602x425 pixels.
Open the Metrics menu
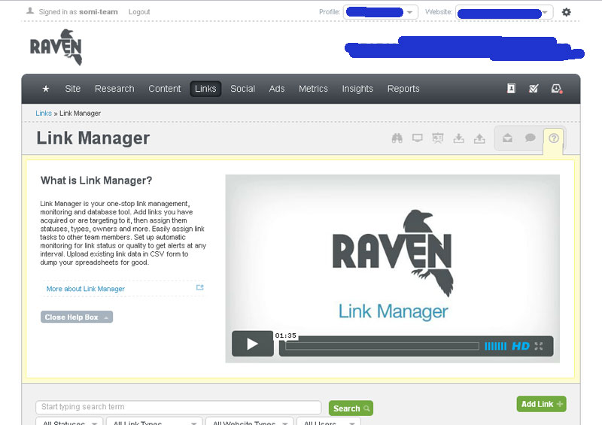(313, 89)
